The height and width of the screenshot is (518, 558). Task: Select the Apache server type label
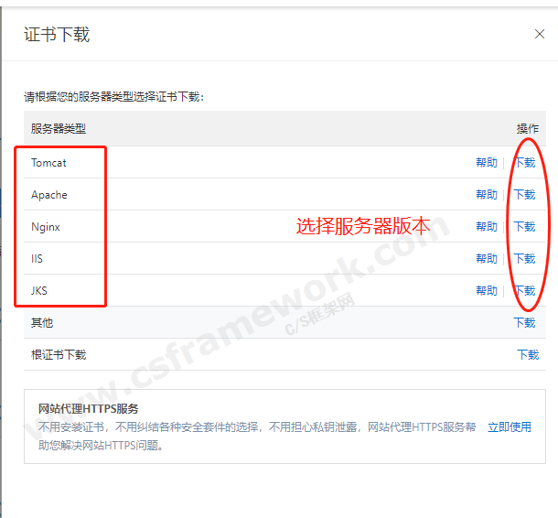tap(49, 195)
